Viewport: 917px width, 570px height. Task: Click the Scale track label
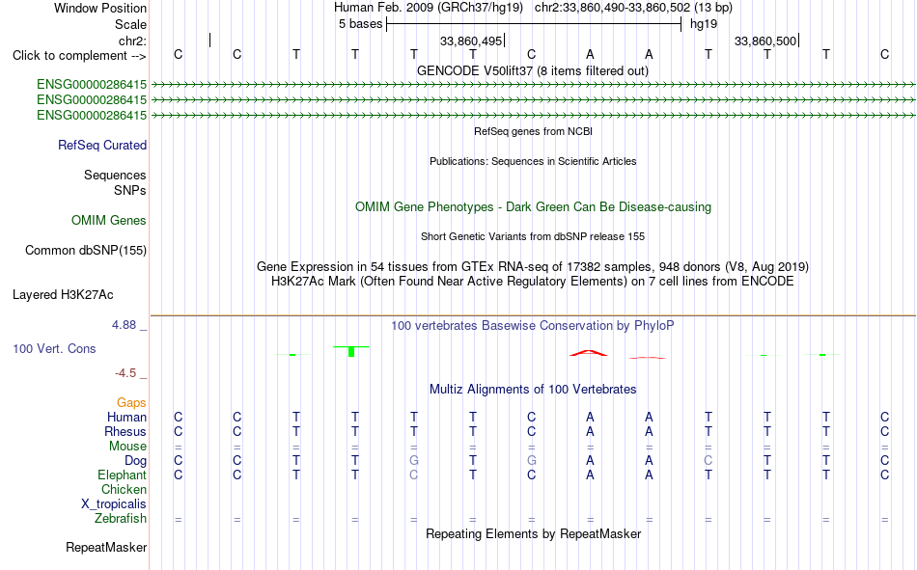130,24
